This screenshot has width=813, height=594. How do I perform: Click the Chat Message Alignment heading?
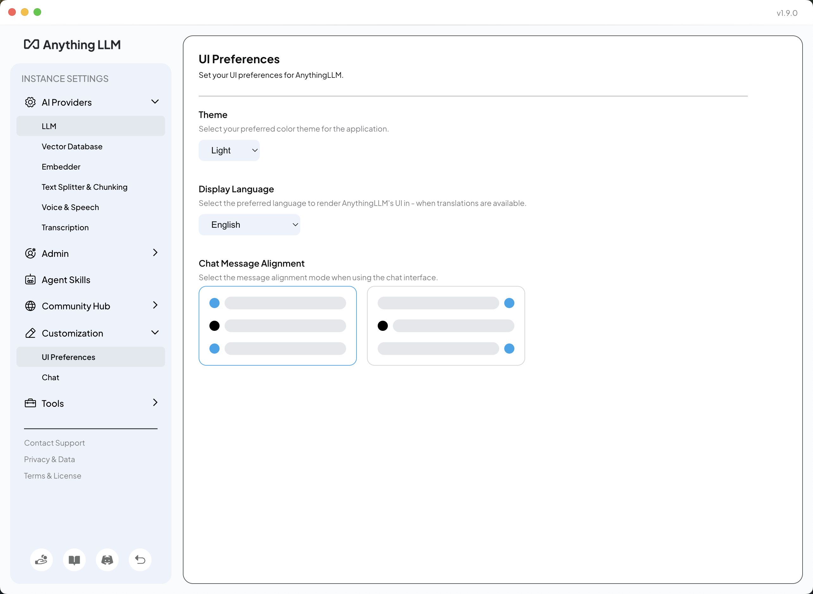point(252,263)
